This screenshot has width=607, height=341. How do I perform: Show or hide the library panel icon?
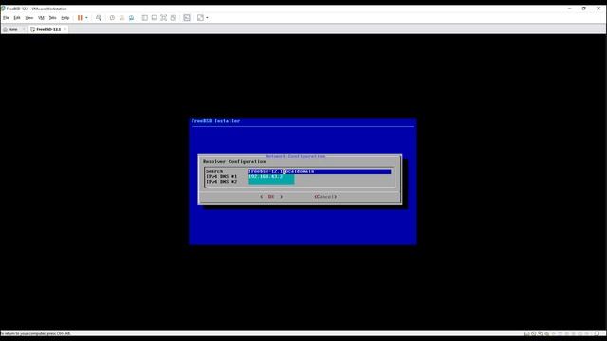point(145,18)
